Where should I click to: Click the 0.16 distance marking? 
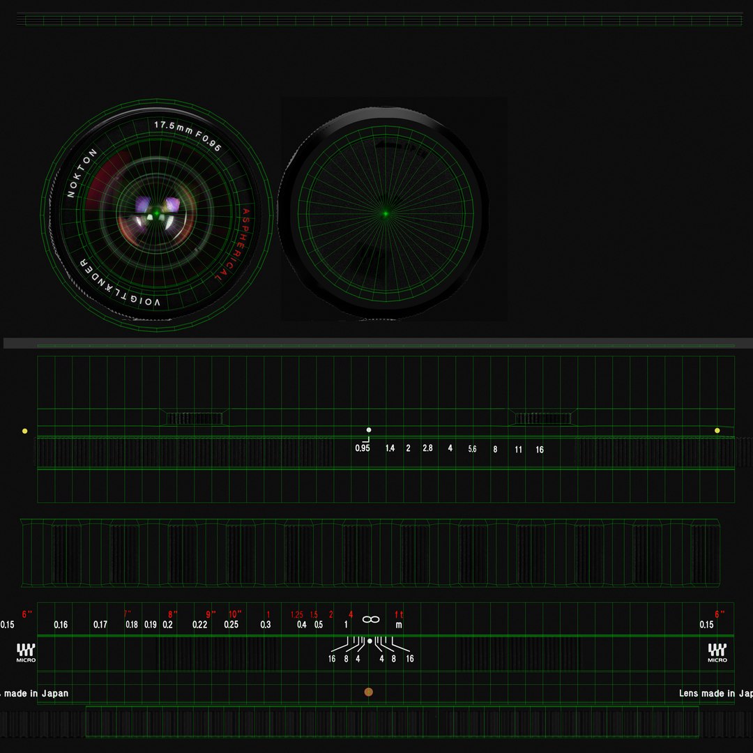[61, 625]
